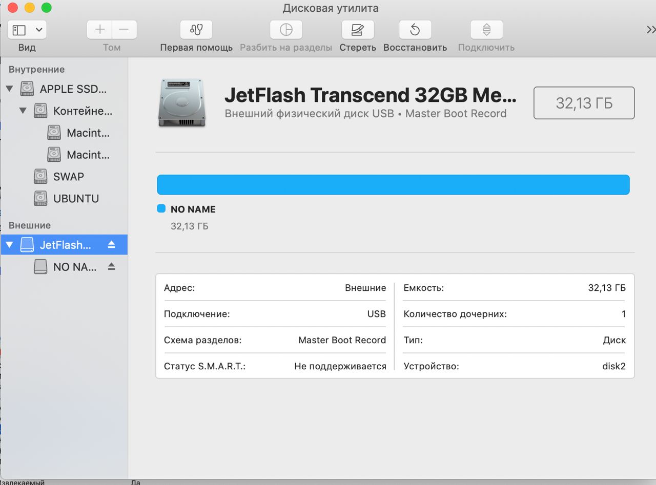Click the 32,13 ГБ capacity box
This screenshot has width=656, height=485.
point(584,103)
